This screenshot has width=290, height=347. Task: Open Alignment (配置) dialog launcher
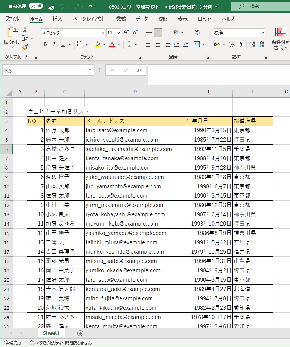pyautogui.click(x=207, y=57)
